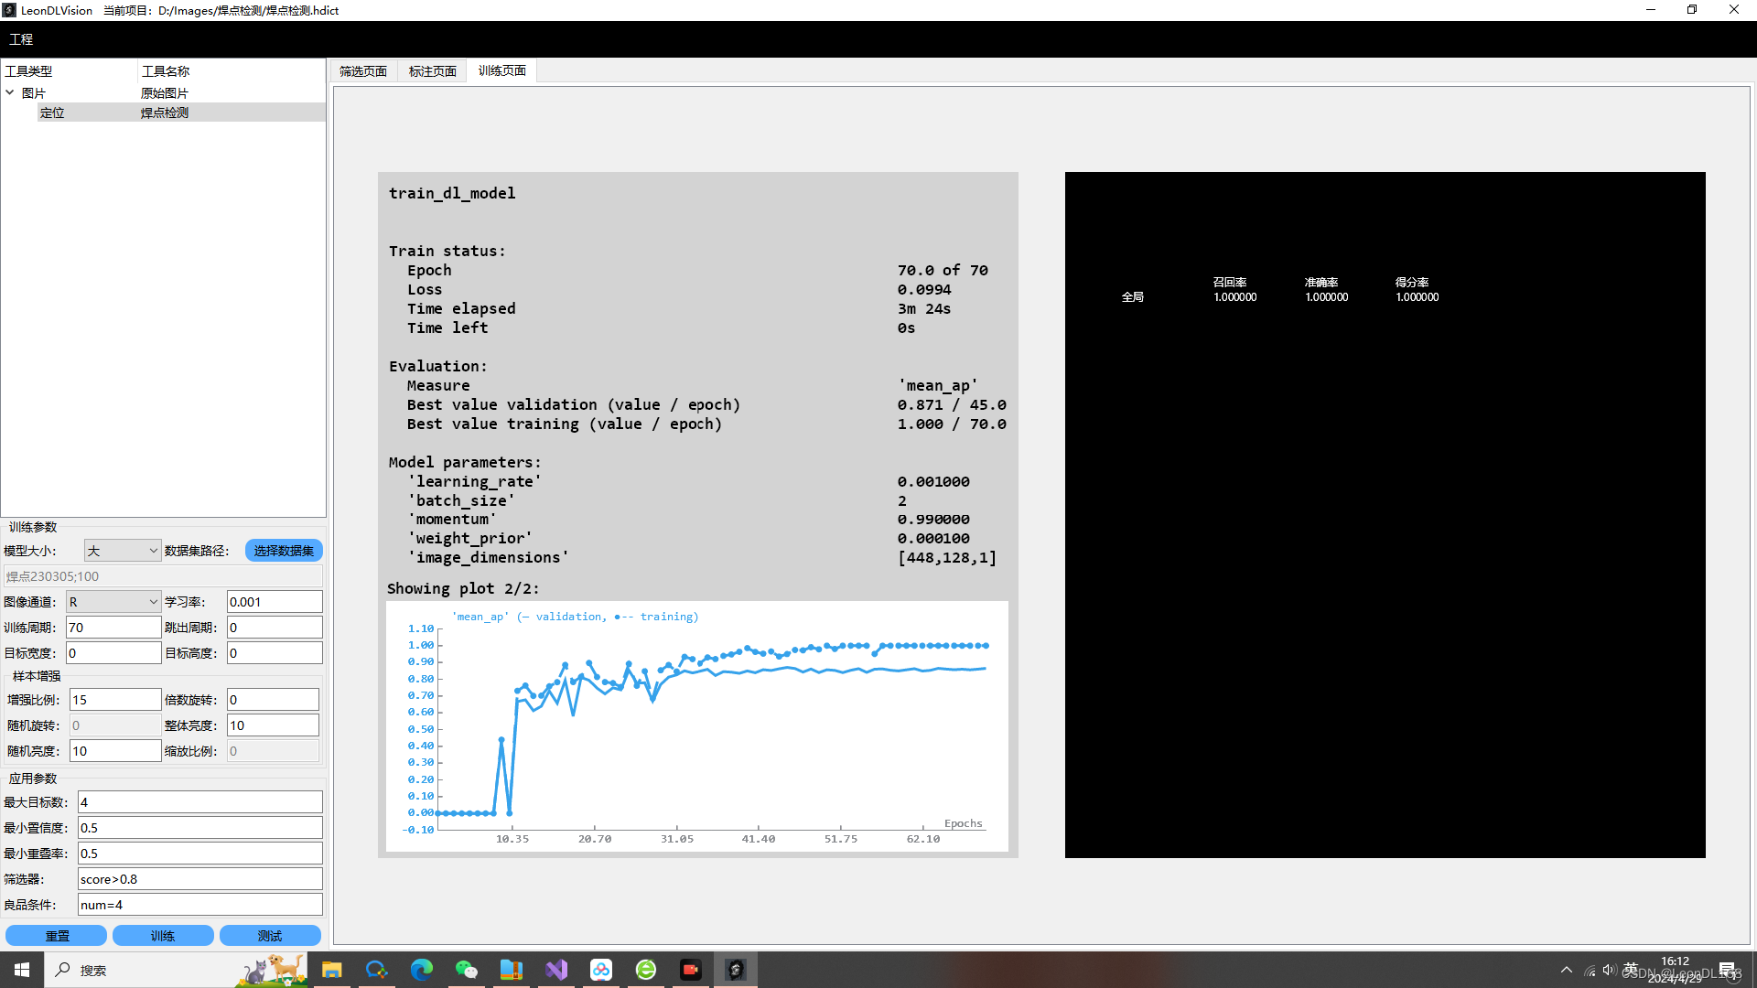Open Microsoft Edge from the taskbar
This screenshot has width=1757, height=988.
[421, 970]
